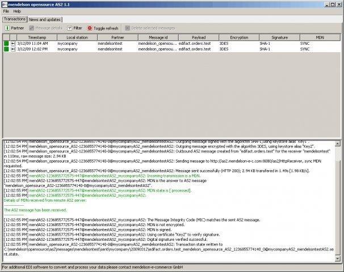Click green status icon of 12:02 PM transaction
This screenshot has width=344, height=272.
(x=6, y=49)
